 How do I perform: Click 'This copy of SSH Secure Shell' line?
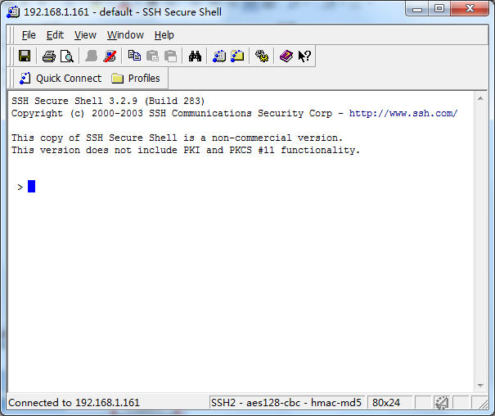(x=177, y=138)
